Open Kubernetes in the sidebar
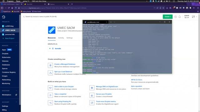Viewport: 200px width, 112px height. [6, 57]
